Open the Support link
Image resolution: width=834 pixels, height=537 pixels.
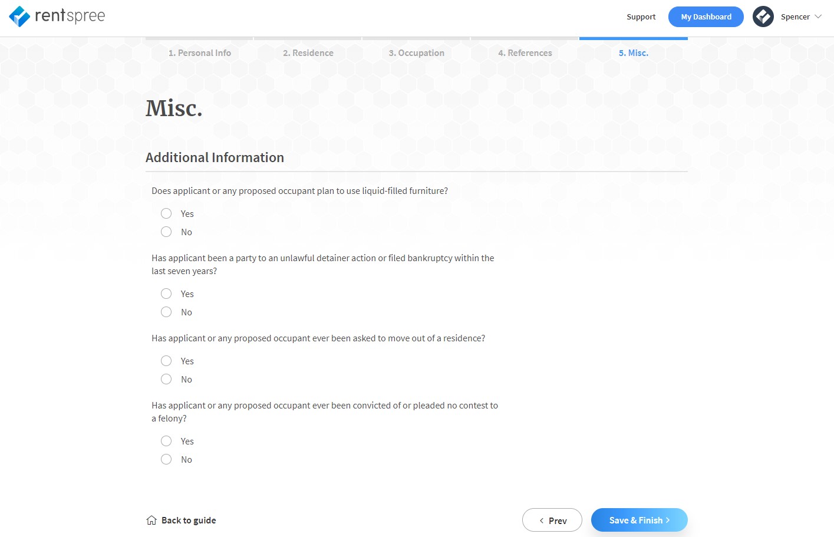(641, 17)
